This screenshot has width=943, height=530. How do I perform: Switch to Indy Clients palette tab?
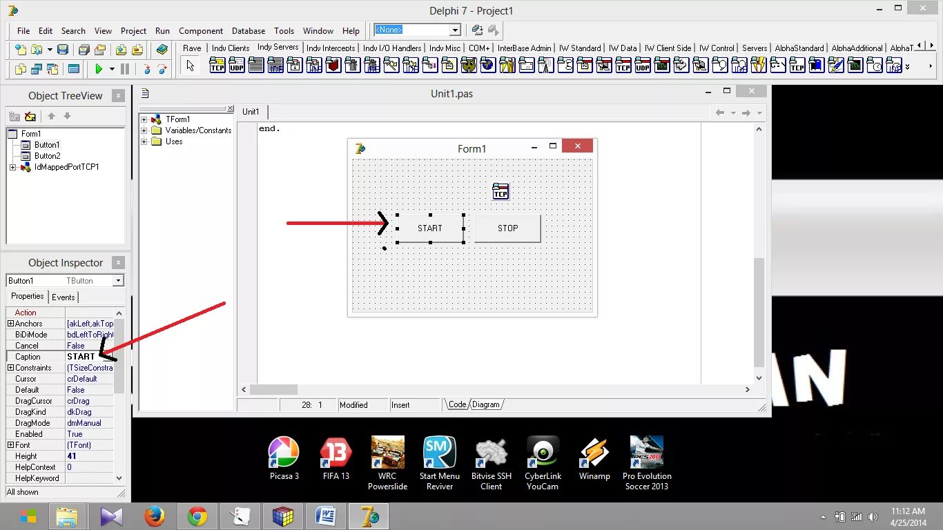click(231, 48)
